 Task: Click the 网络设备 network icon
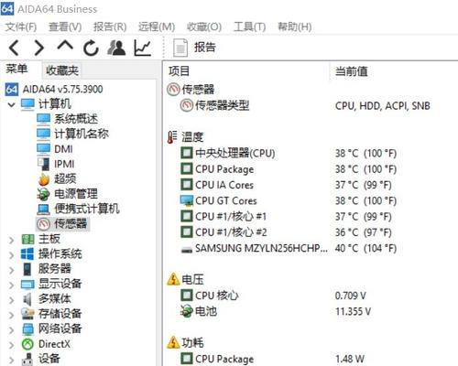[27, 329]
